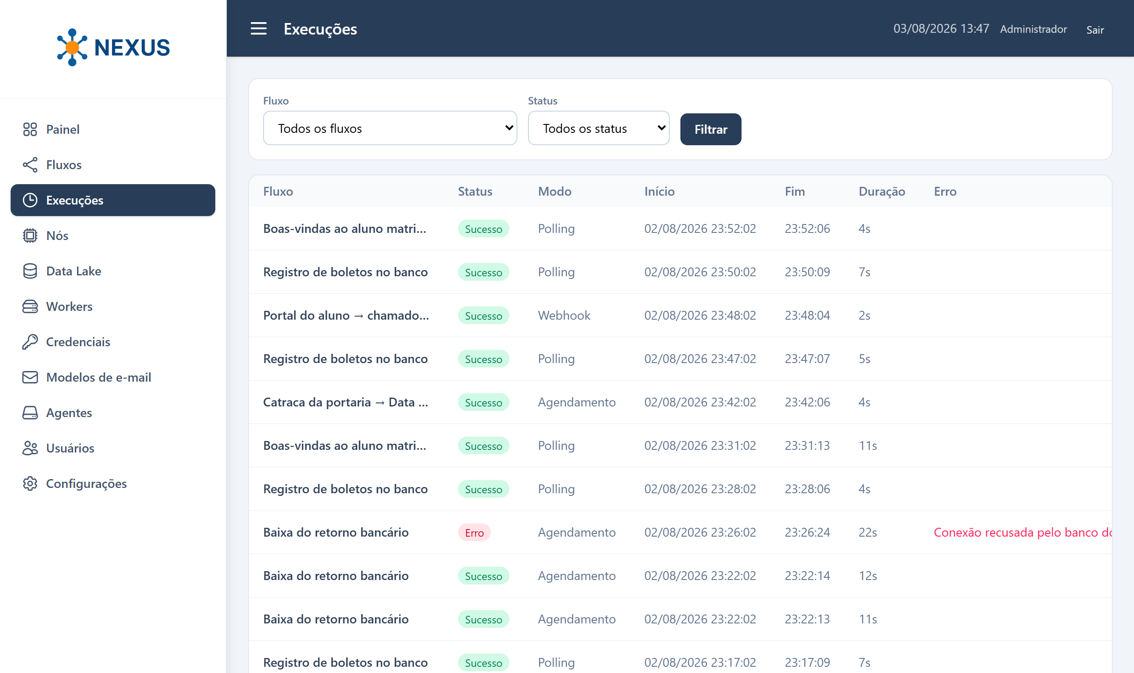Click the Início column header
The width and height of the screenshot is (1134, 673).
(659, 191)
